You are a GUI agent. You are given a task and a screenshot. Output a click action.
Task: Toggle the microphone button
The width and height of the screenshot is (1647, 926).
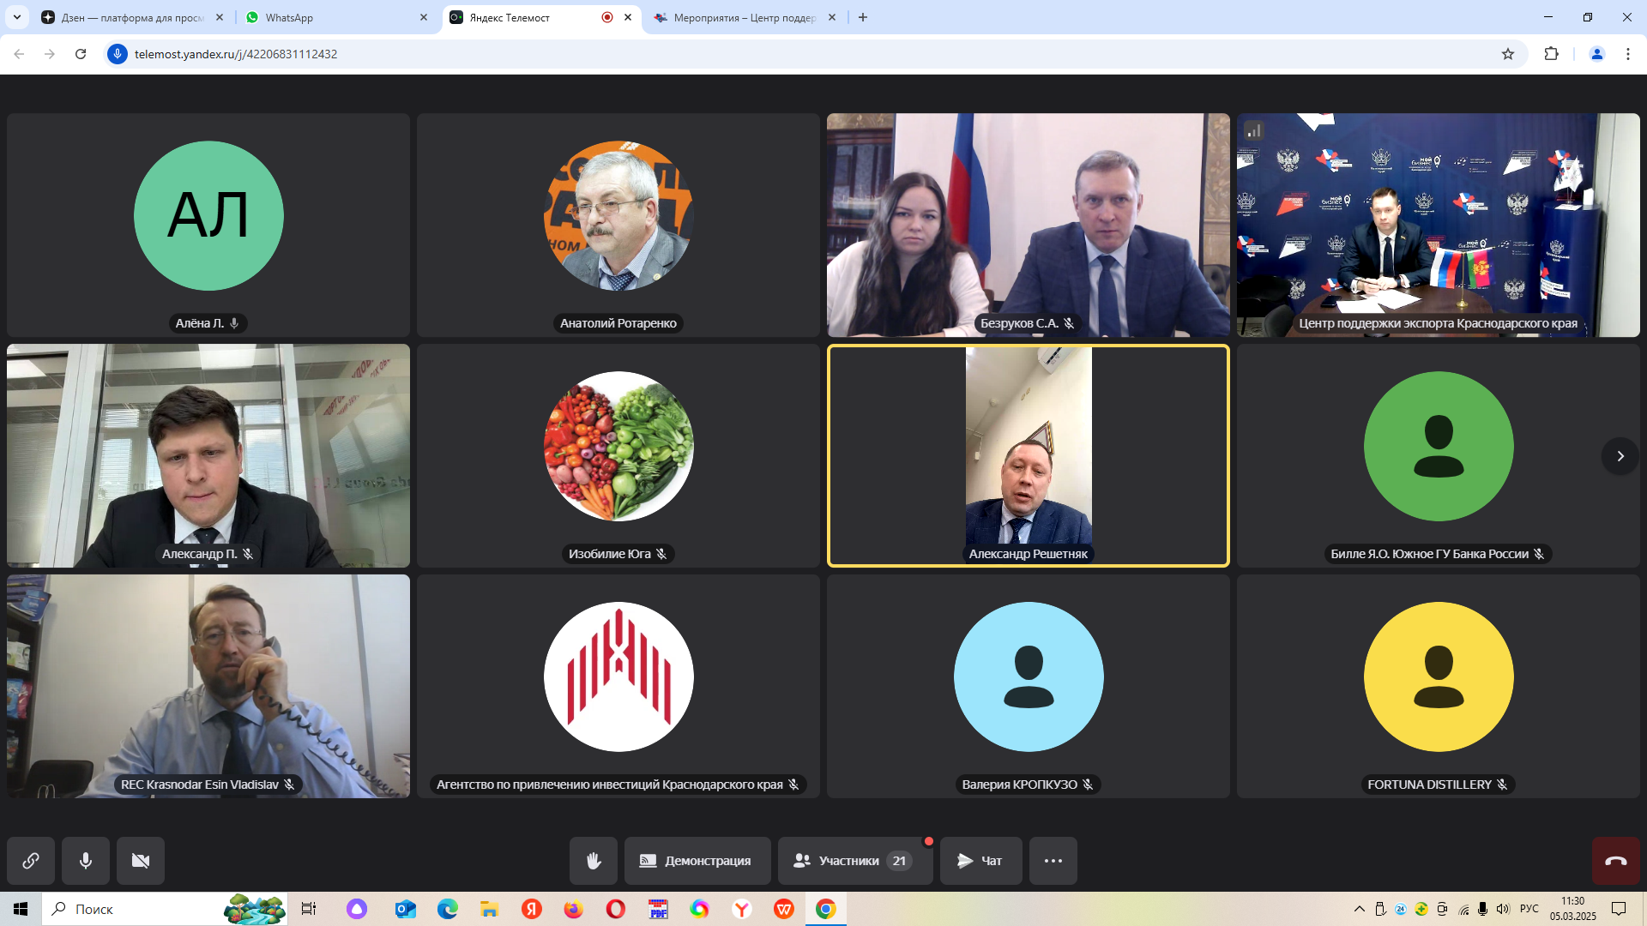pos(86,861)
